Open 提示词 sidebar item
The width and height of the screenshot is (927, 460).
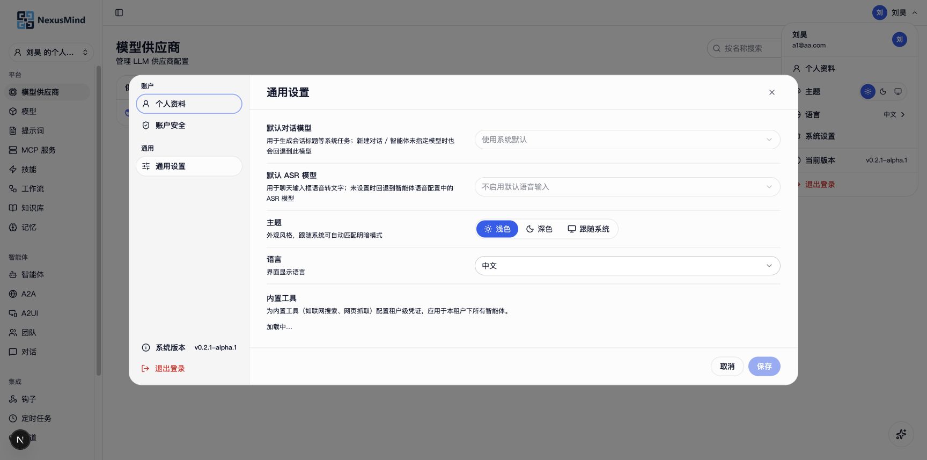(47, 130)
